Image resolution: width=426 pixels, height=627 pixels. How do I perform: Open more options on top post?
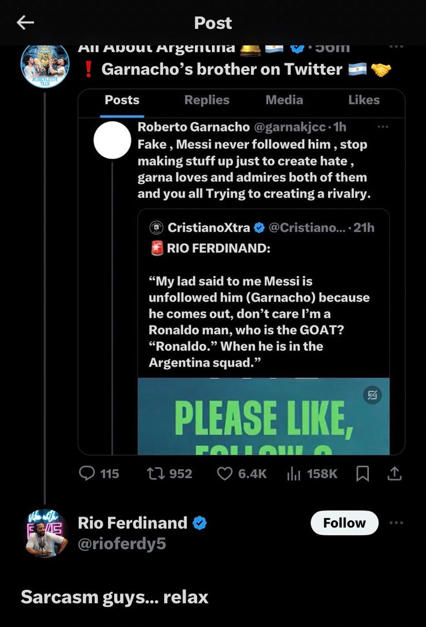point(396,47)
